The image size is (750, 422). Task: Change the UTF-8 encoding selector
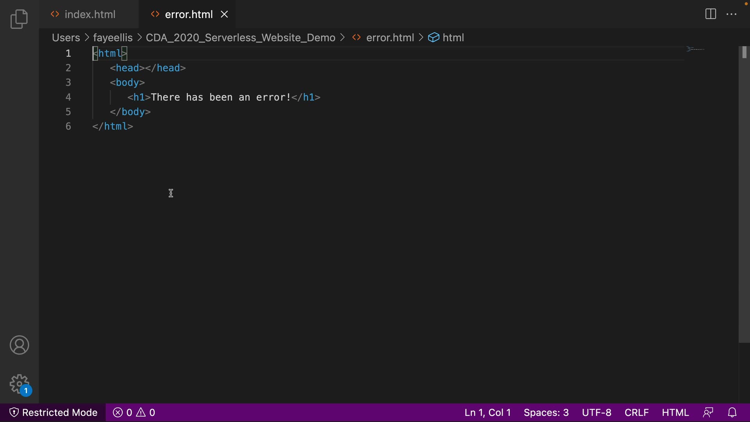(x=596, y=413)
